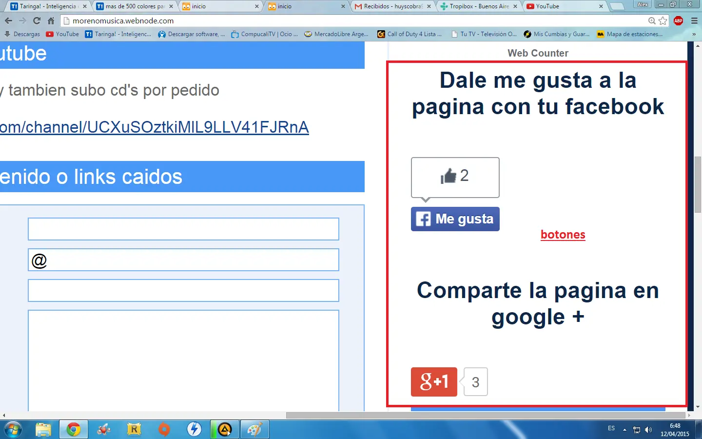
Task: Open the lightning bolt taskbar app
Action: tap(195, 430)
